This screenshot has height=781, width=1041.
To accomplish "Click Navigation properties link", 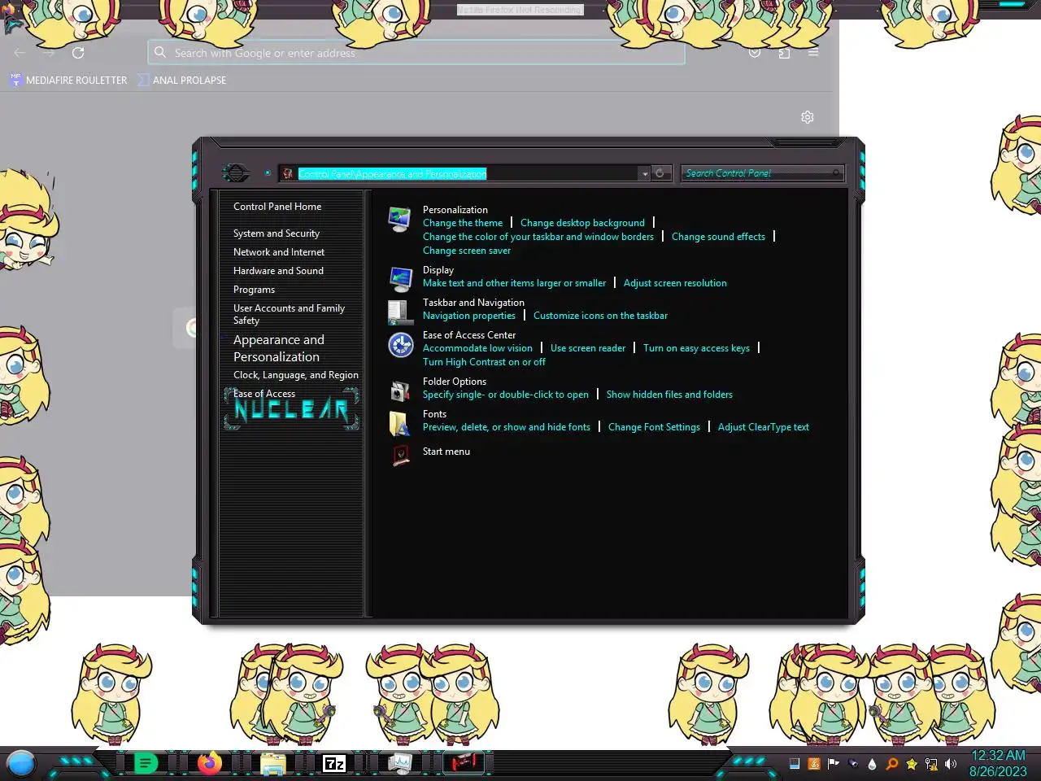I will point(469,316).
